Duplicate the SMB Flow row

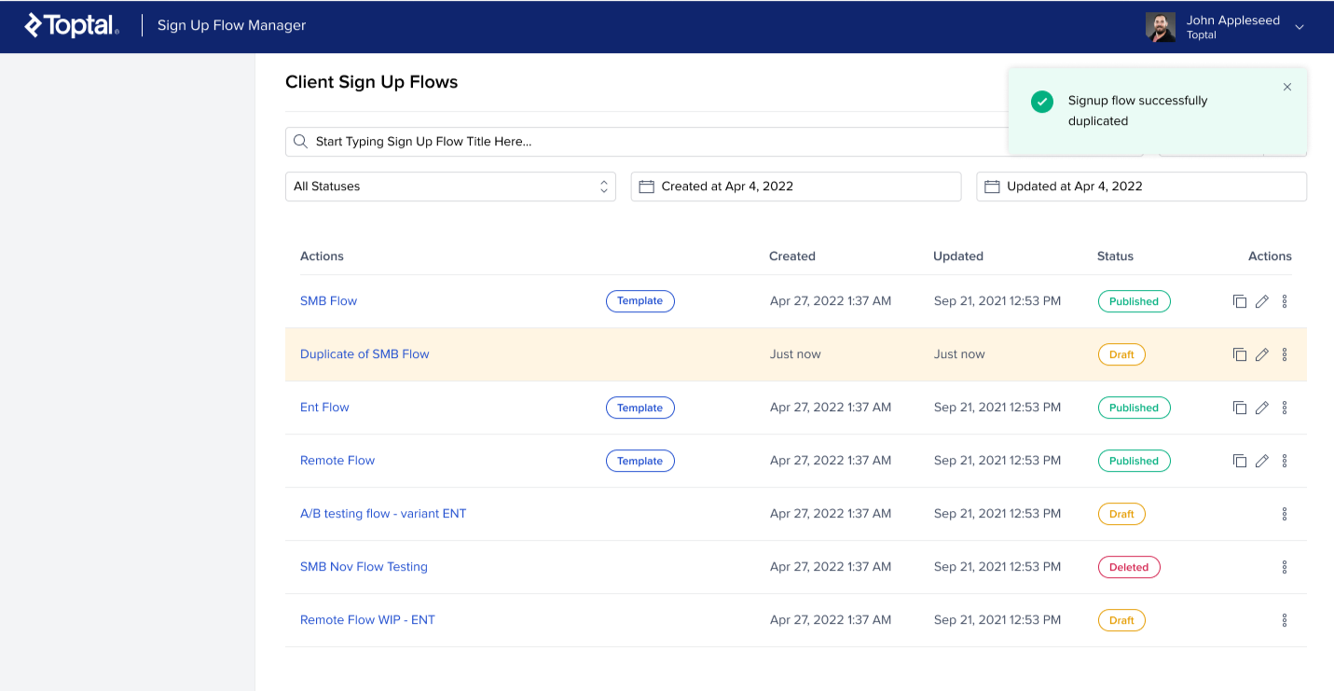click(1239, 301)
